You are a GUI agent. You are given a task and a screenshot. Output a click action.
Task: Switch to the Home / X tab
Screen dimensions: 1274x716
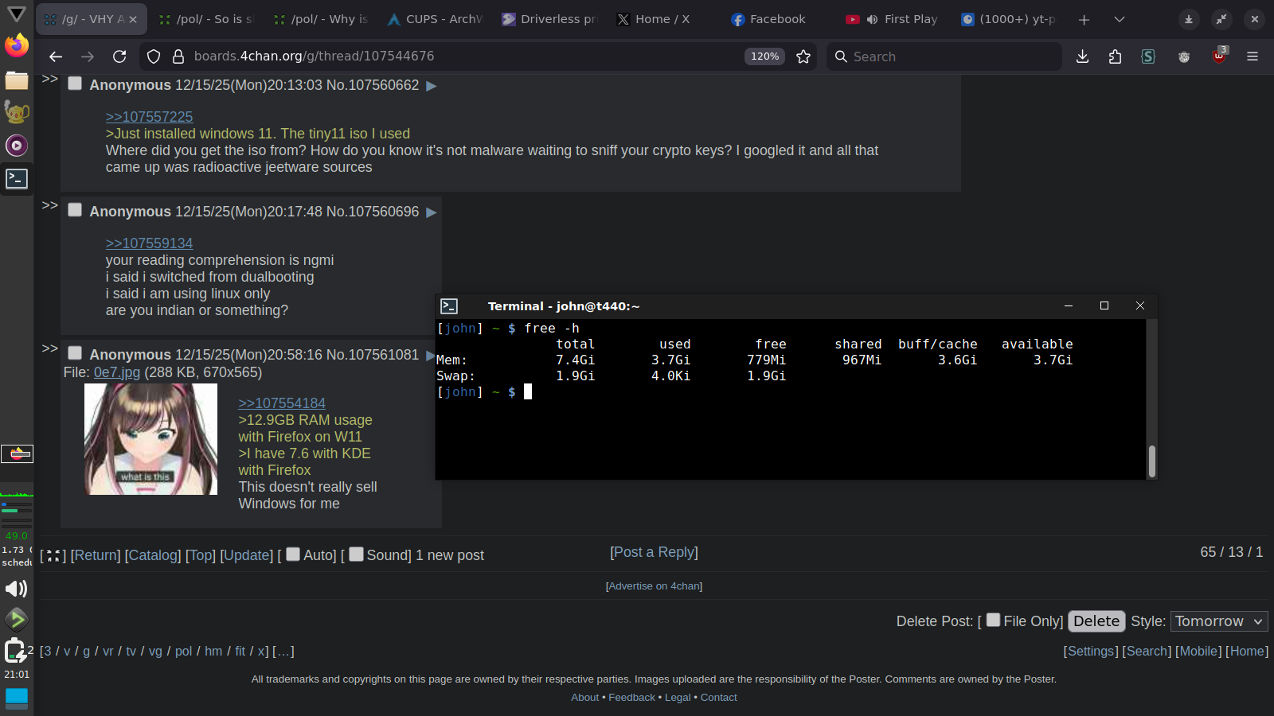pyautogui.click(x=666, y=19)
